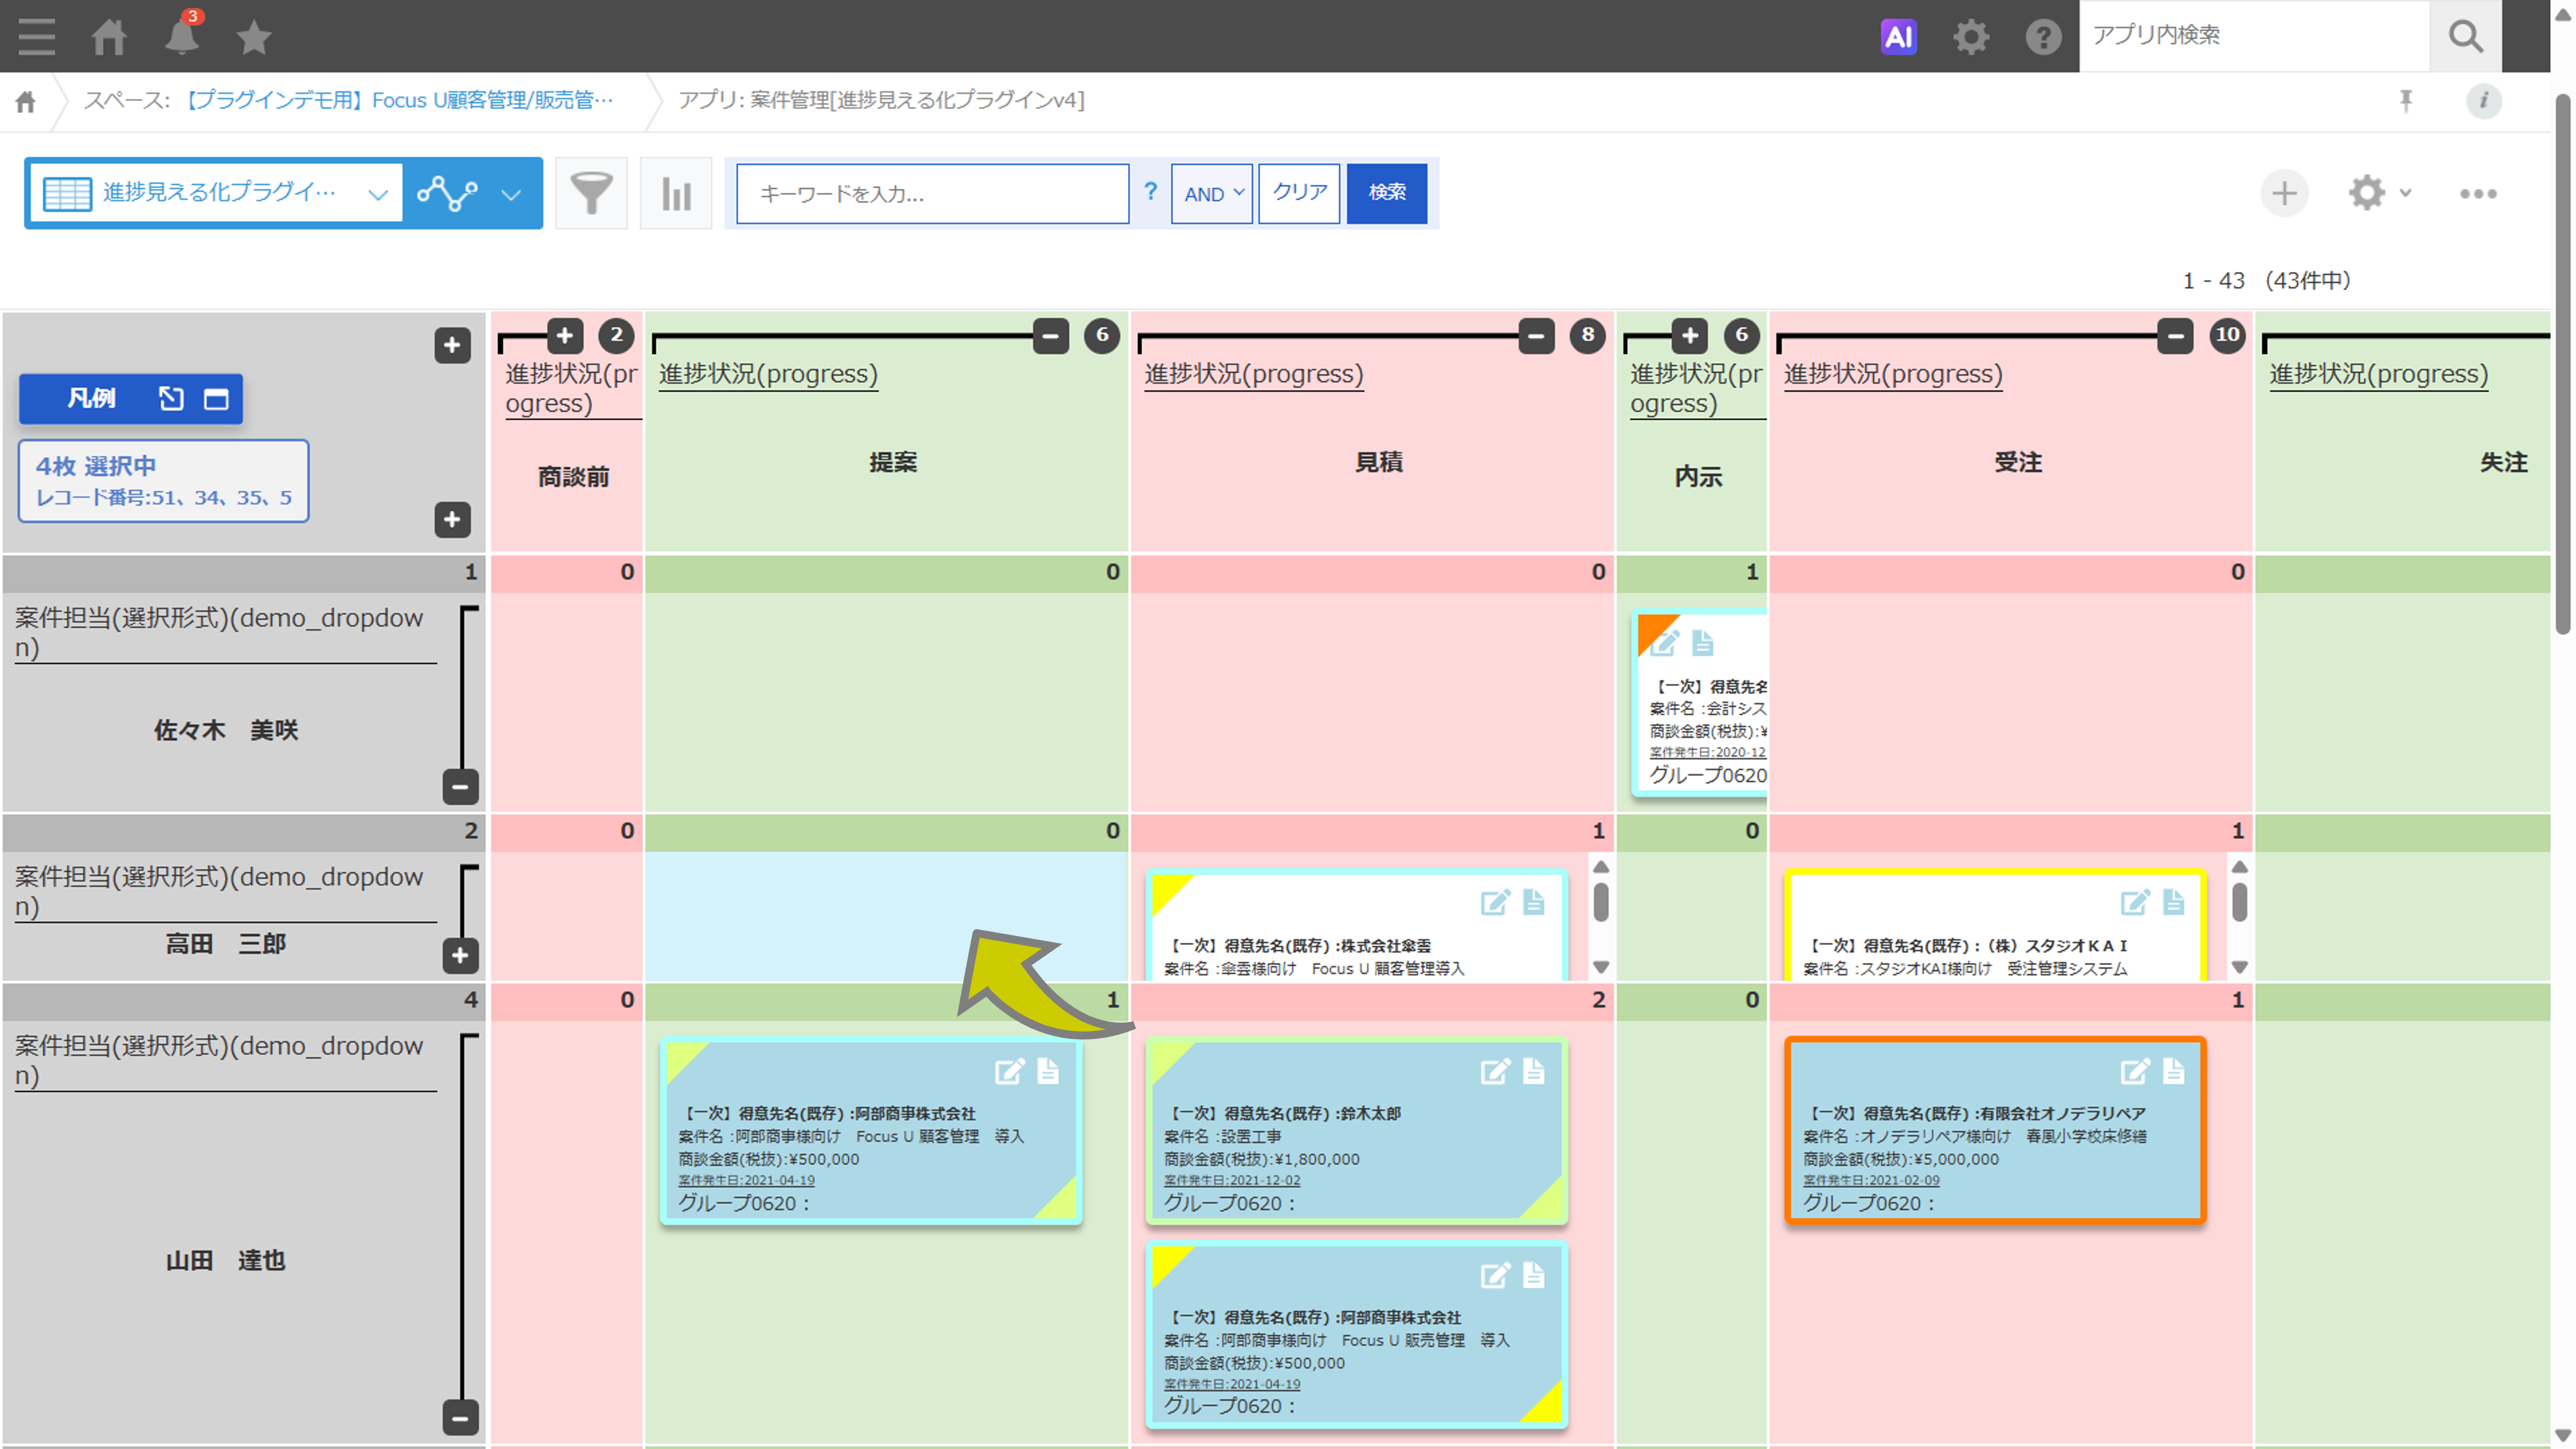The height and width of the screenshot is (1449, 2576).
Task: Collapse the 見積 column
Action: [x=1536, y=335]
